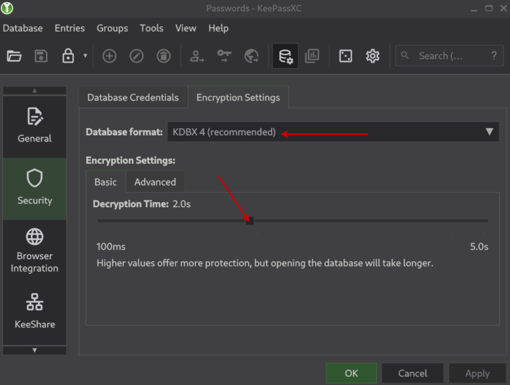Switch to the Advanced encryption tab
Image resolution: width=510 pixels, height=385 pixels.
point(155,182)
